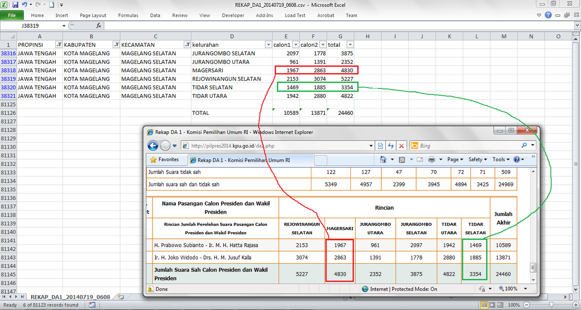Screen dimensions: 581x310
Task: Click the Read Mail icon in IE
Action: (x=419, y=160)
